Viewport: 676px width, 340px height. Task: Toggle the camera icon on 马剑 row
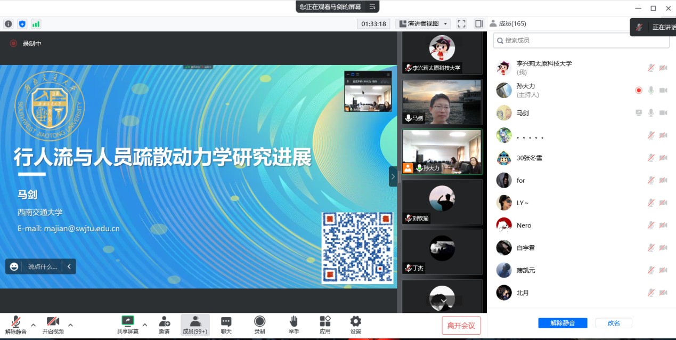pos(663,112)
